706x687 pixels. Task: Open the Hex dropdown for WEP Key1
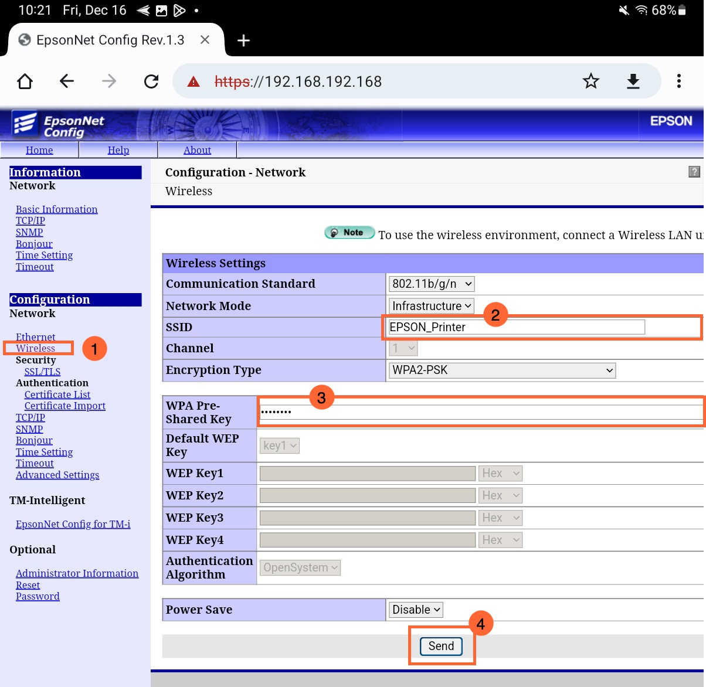point(501,473)
